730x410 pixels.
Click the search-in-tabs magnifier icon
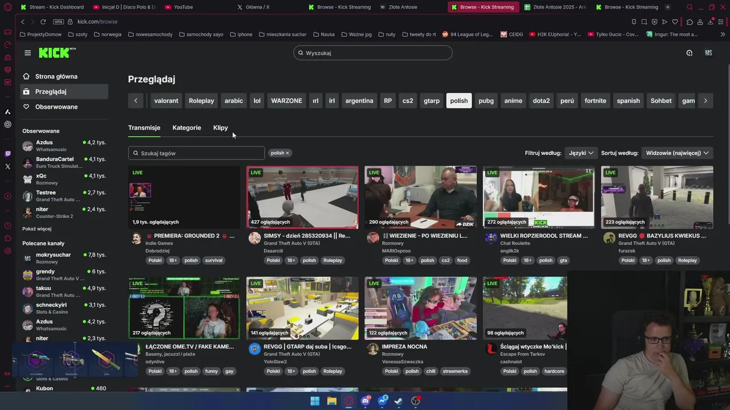[690, 7]
